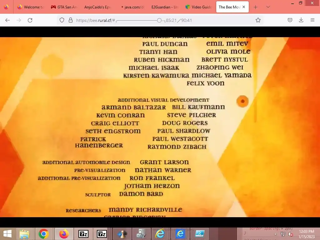Image resolution: width=320 pixels, height=240 pixels.
Task: Reload the current page
Action: (x=30, y=20)
